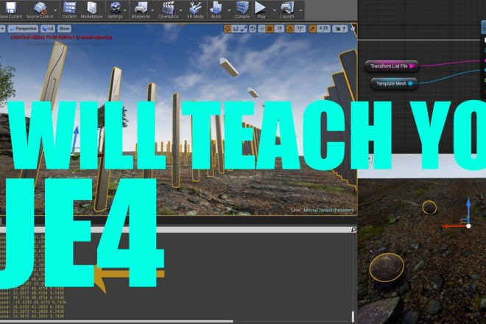Open the Show flags menu
This screenshot has height=324, width=486.
pyautogui.click(x=64, y=29)
